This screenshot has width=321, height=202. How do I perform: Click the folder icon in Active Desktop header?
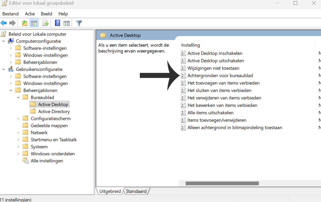[x=103, y=35]
